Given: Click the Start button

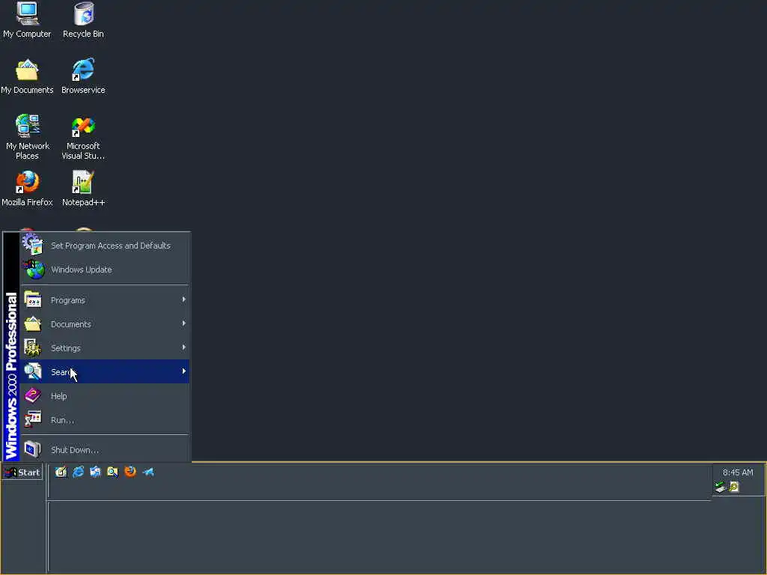Looking at the screenshot, I should tap(22, 472).
